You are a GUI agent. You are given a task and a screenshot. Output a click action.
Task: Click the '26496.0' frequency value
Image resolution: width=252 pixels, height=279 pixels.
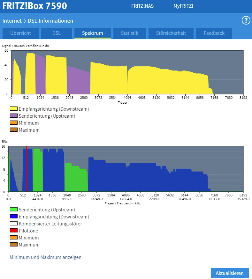[x=185, y=199]
